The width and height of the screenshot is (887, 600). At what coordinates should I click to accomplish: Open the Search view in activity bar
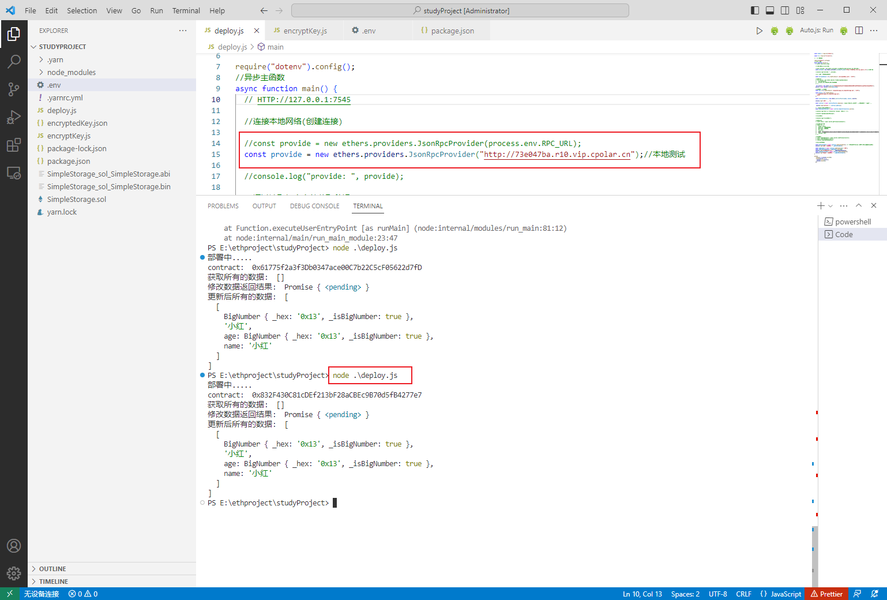tap(14, 61)
